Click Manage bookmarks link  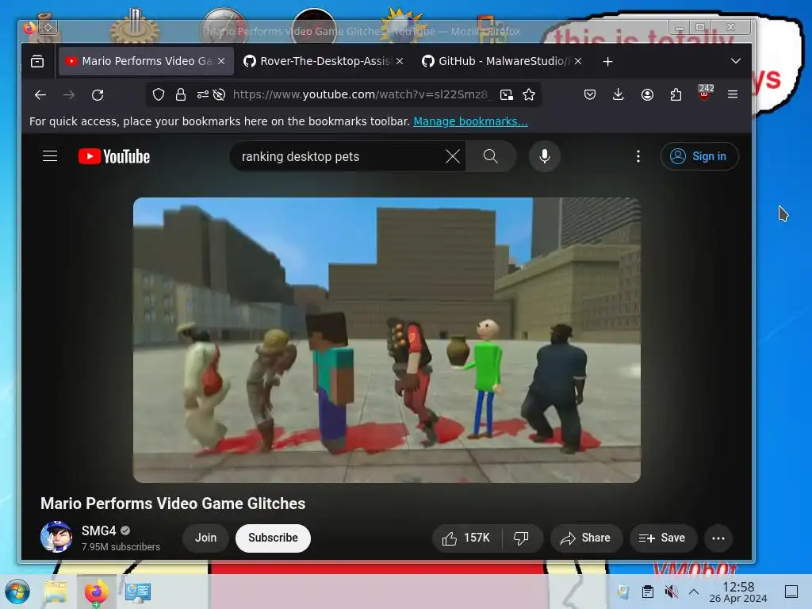click(x=470, y=121)
